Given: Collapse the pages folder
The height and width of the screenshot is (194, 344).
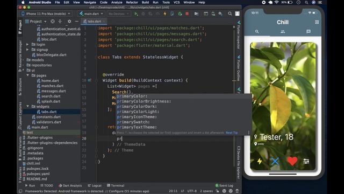Looking at the screenshot, I should (x=27, y=75).
